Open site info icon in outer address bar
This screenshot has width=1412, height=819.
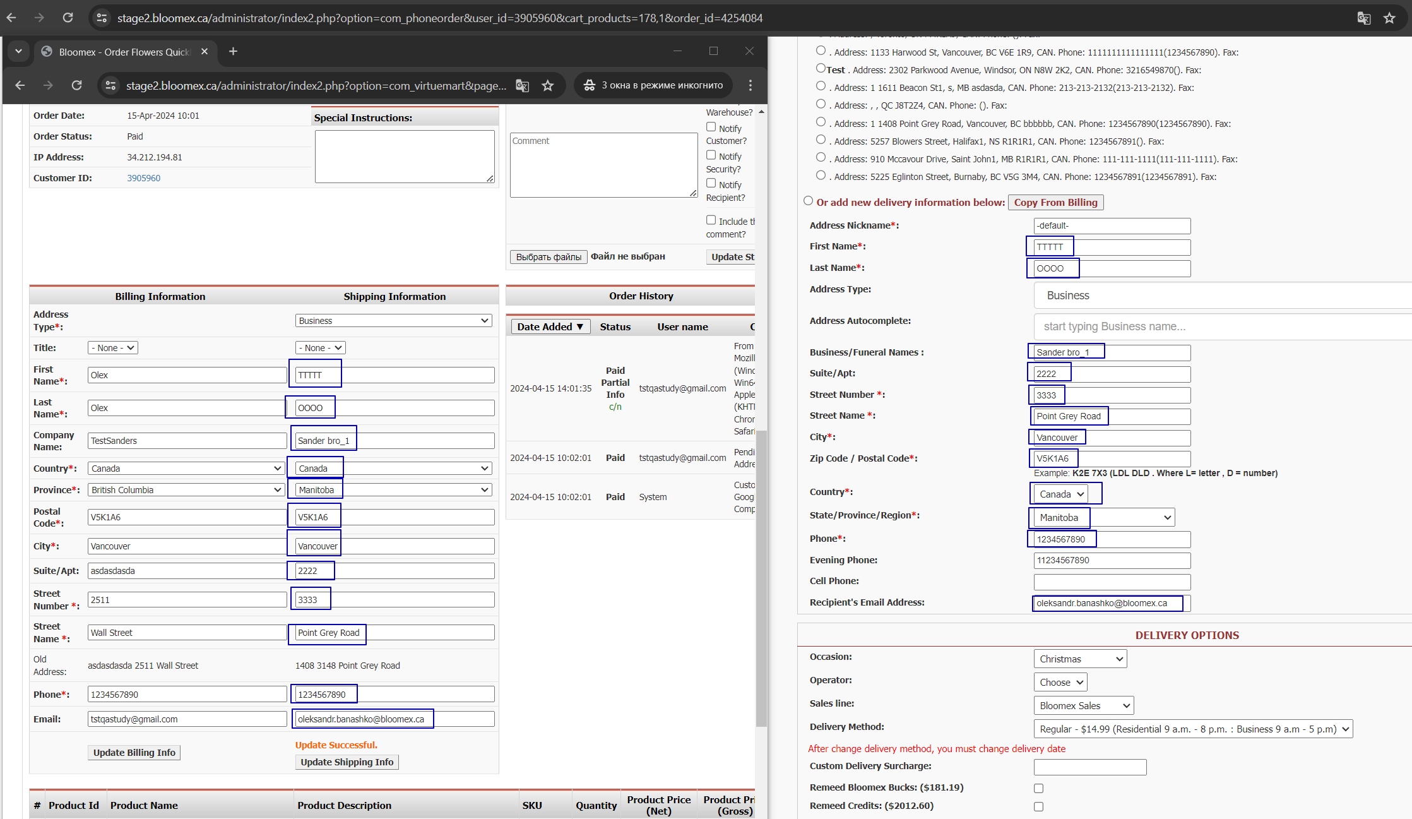[x=102, y=18]
